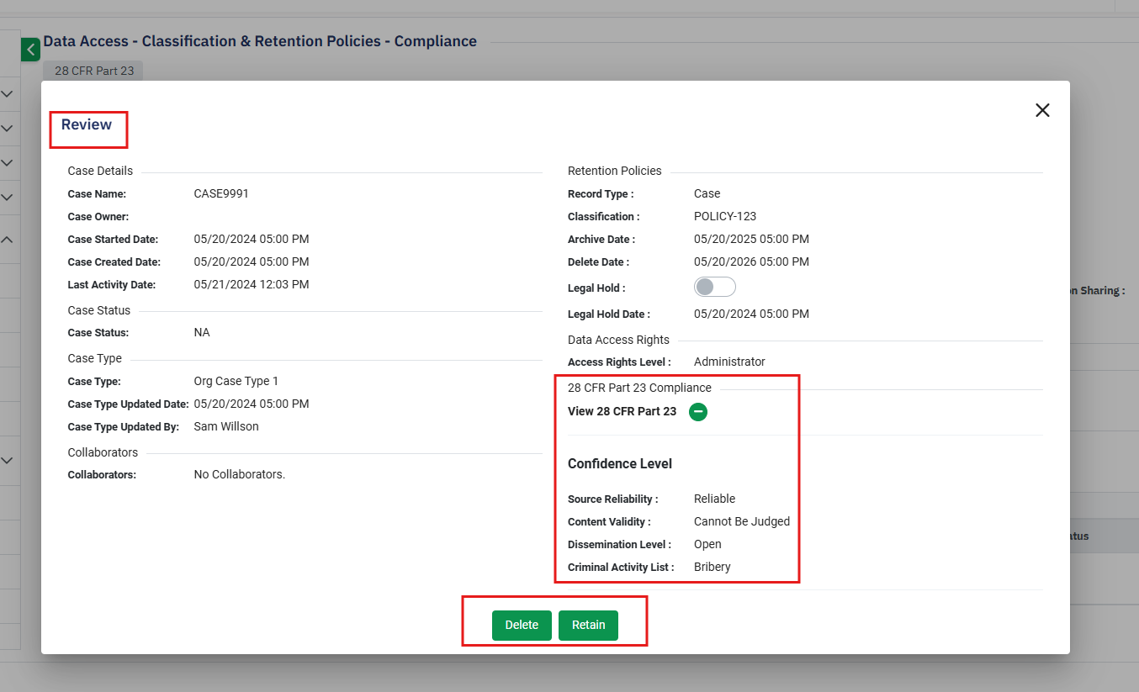The image size is (1139, 692).
Task: Click the No Collaborators. text
Action: click(x=240, y=474)
